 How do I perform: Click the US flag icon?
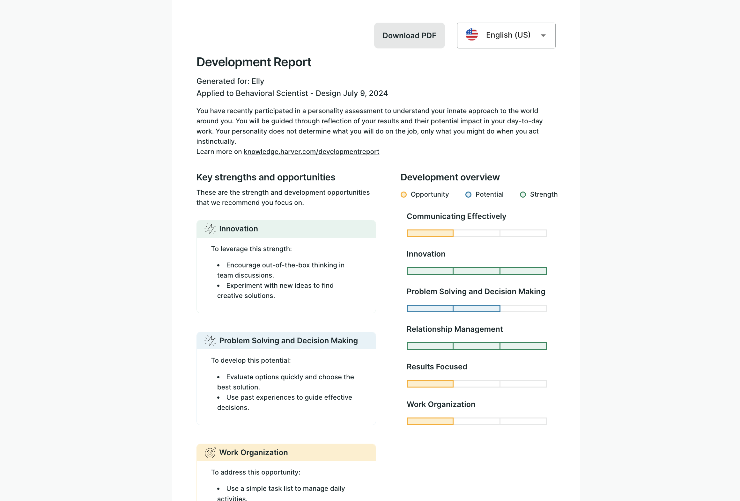[x=471, y=35]
